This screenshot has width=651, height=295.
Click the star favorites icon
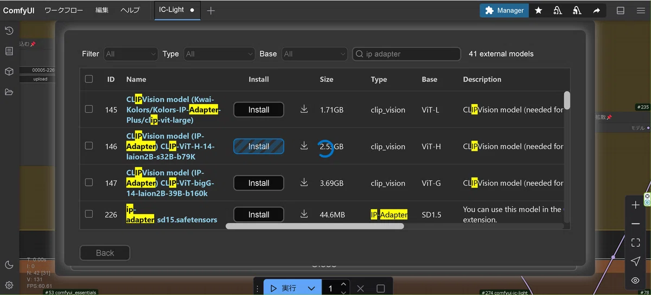pos(538,10)
